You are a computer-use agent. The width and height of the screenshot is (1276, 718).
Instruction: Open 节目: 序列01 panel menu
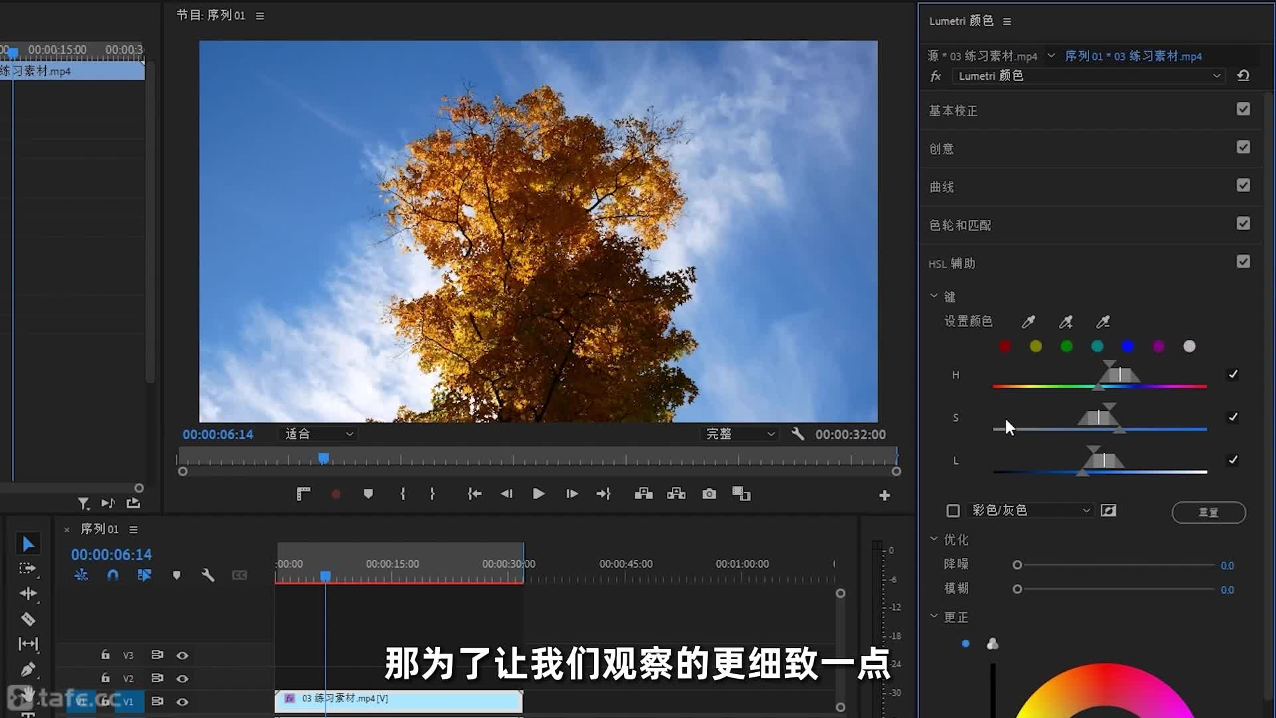(260, 15)
